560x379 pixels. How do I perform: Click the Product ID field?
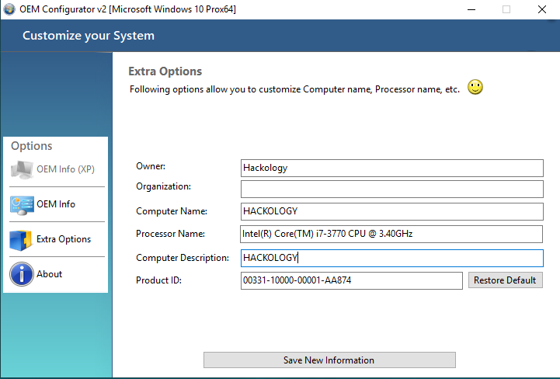coord(352,280)
